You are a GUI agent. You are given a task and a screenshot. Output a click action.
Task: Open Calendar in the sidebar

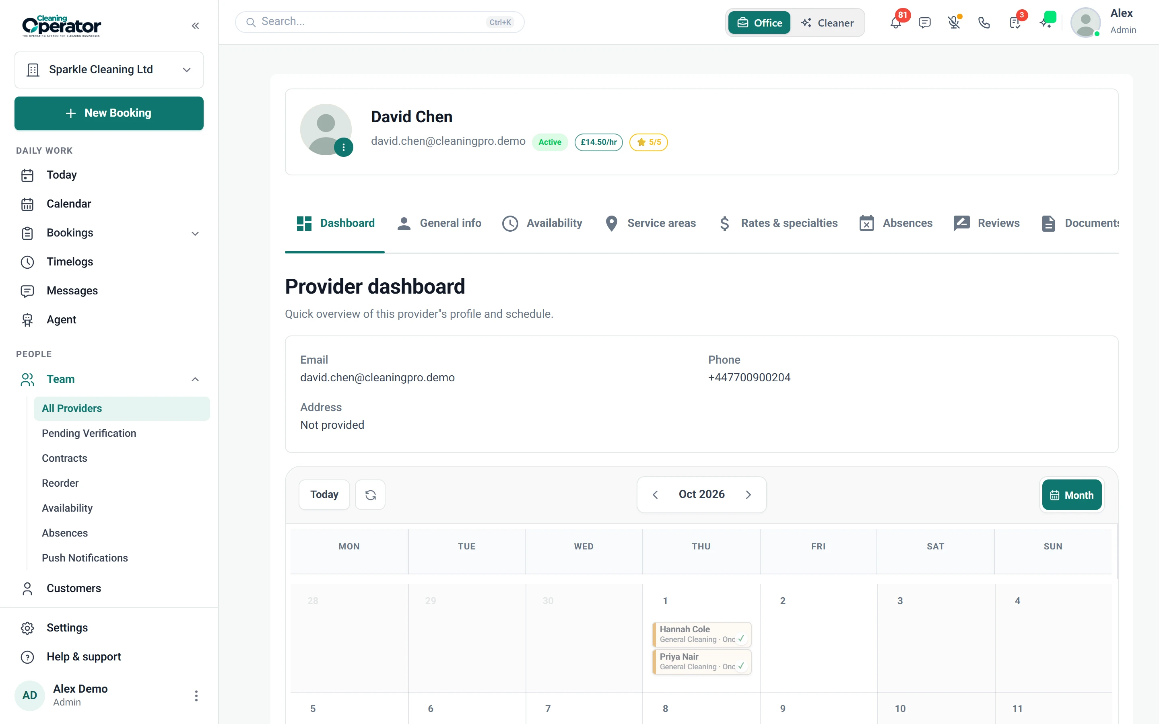[109, 204]
